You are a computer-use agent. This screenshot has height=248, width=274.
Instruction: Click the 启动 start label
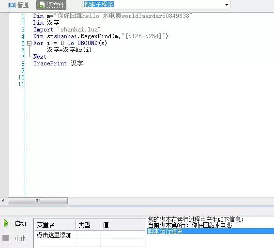point(20,223)
